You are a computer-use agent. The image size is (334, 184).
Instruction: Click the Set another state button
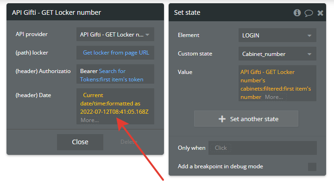246,119
